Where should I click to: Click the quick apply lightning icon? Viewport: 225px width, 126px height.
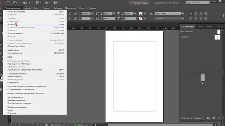(223, 16)
